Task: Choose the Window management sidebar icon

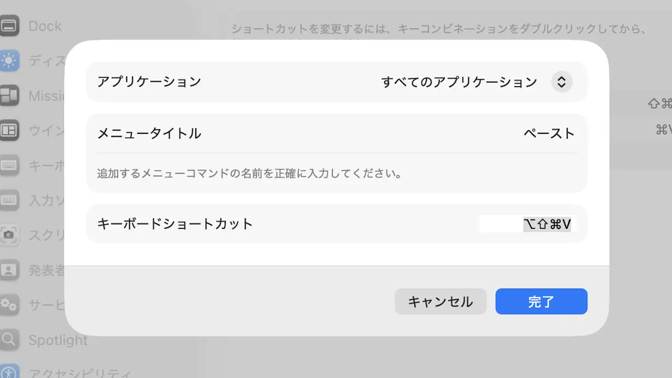Action: point(9,130)
